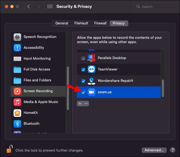The width and height of the screenshot is (180, 157).
Task: Uncheck Wondershare Repairit checkbox
Action: 83,81
